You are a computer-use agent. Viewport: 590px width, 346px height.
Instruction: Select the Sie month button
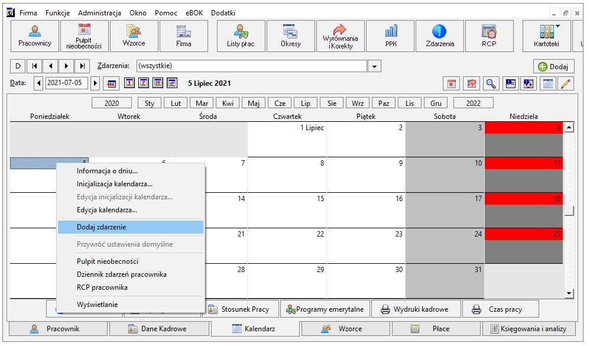tap(332, 103)
